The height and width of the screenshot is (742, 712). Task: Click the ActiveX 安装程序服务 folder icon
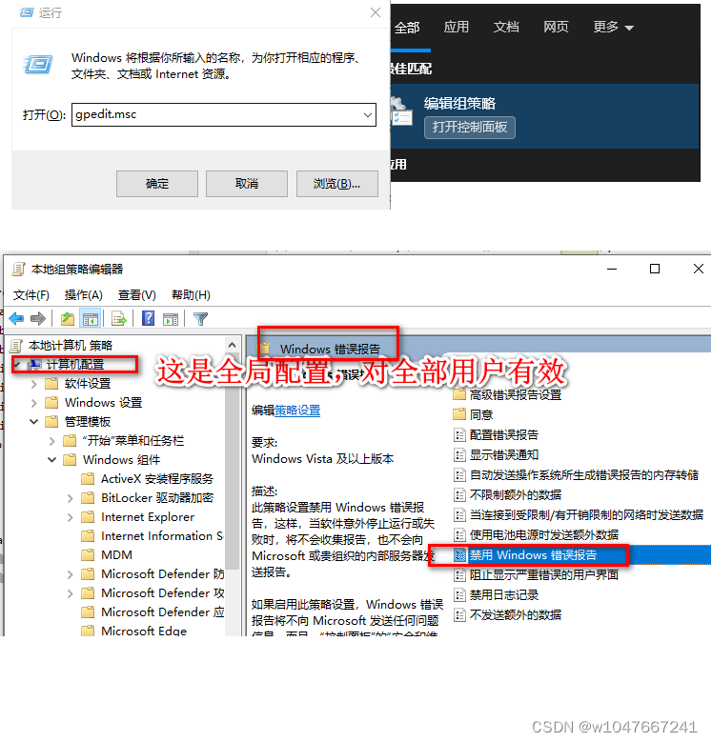point(88,478)
